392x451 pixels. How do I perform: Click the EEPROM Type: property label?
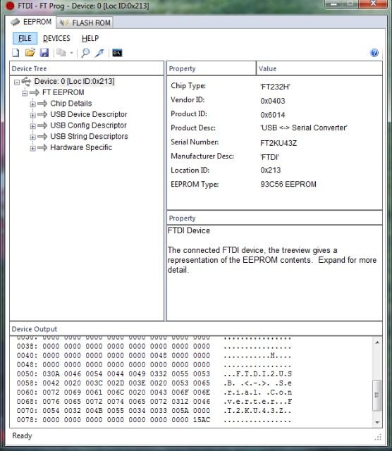pyautogui.click(x=195, y=184)
